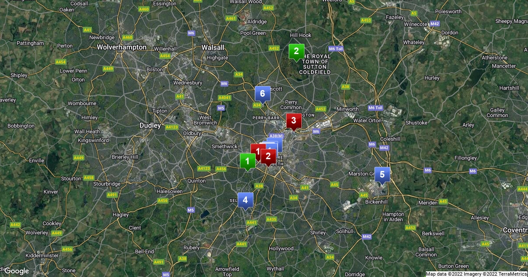Viewport: 528px width, 277px height.
Task: Open red marker 3 near Perry Barr
Action: (x=293, y=121)
